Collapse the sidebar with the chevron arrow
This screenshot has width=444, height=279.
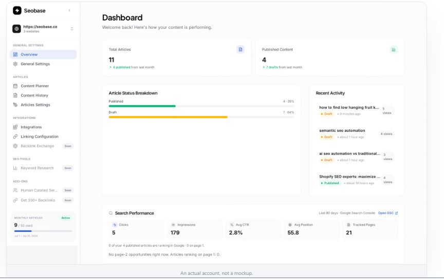pyautogui.click(x=69, y=10)
